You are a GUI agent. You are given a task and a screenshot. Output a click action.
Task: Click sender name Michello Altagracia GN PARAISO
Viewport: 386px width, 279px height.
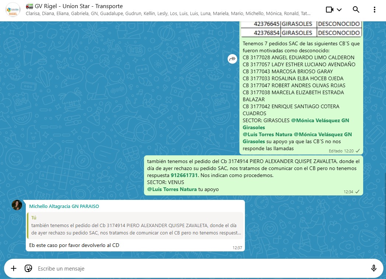pos(64,206)
